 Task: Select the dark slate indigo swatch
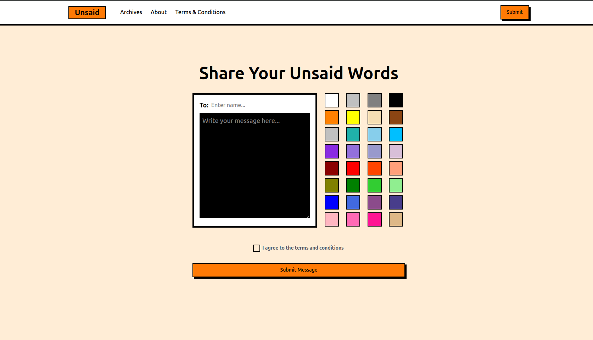pos(396,202)
